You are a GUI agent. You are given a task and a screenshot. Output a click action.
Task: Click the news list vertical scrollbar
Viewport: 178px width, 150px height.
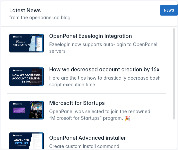coord(174,74)
